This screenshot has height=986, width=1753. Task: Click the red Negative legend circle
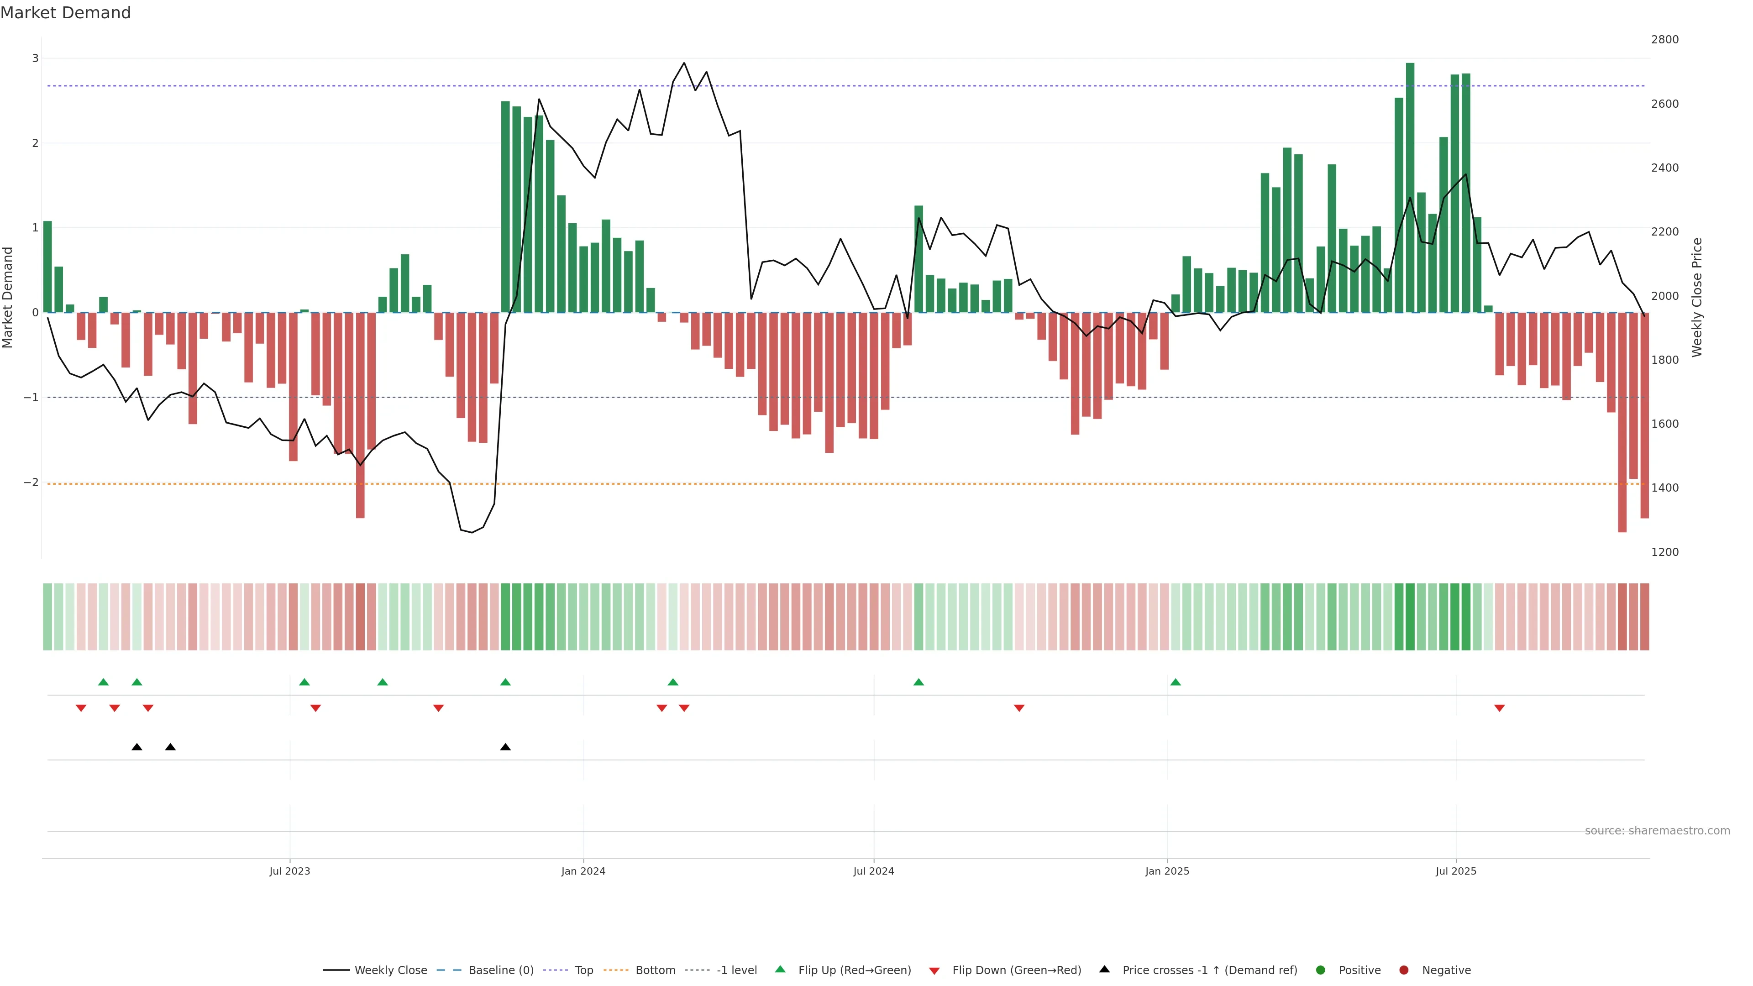coord(1403,970)
